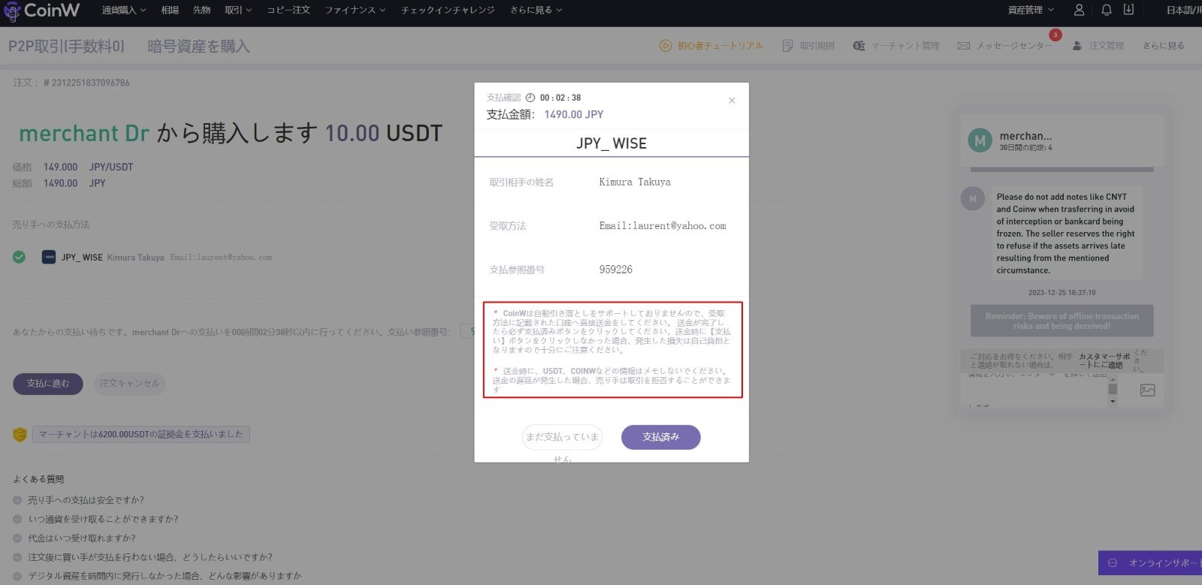The height and width of the screenshot is (585, 1202).
Task: Click the online support smiley icon
Action: (1113, 562)
